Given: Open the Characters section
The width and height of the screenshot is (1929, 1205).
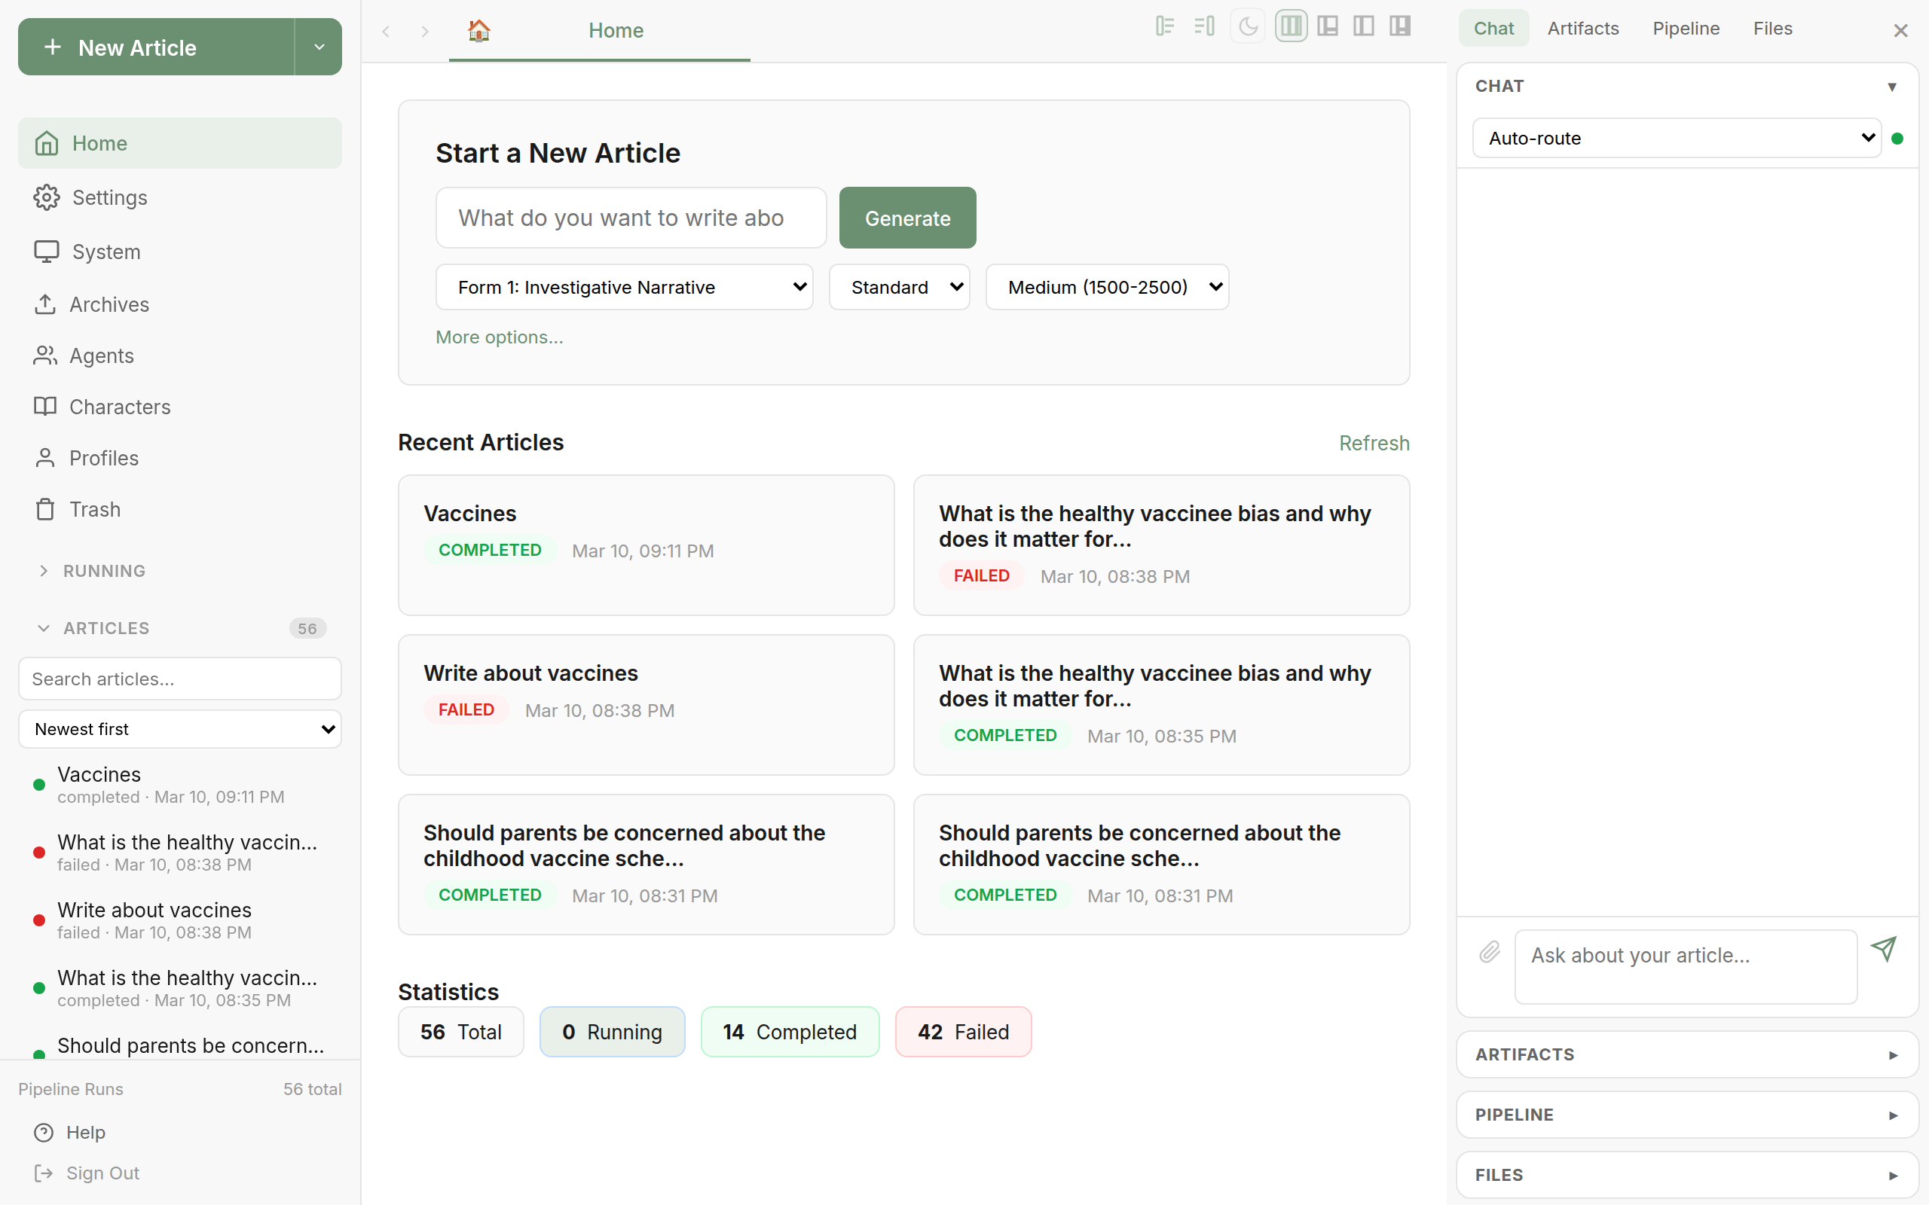Looking at the screenshot, I should point(121,407).
